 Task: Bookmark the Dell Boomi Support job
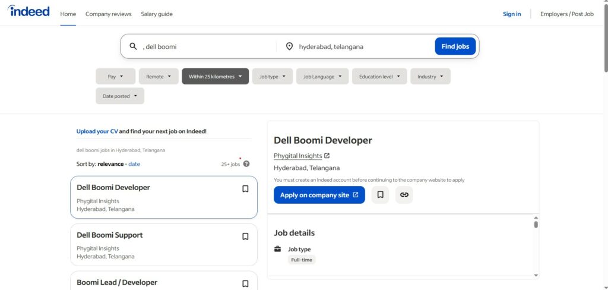point(245,237)
